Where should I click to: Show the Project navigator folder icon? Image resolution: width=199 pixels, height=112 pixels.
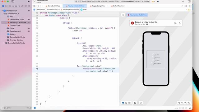[x=3, y=6]
